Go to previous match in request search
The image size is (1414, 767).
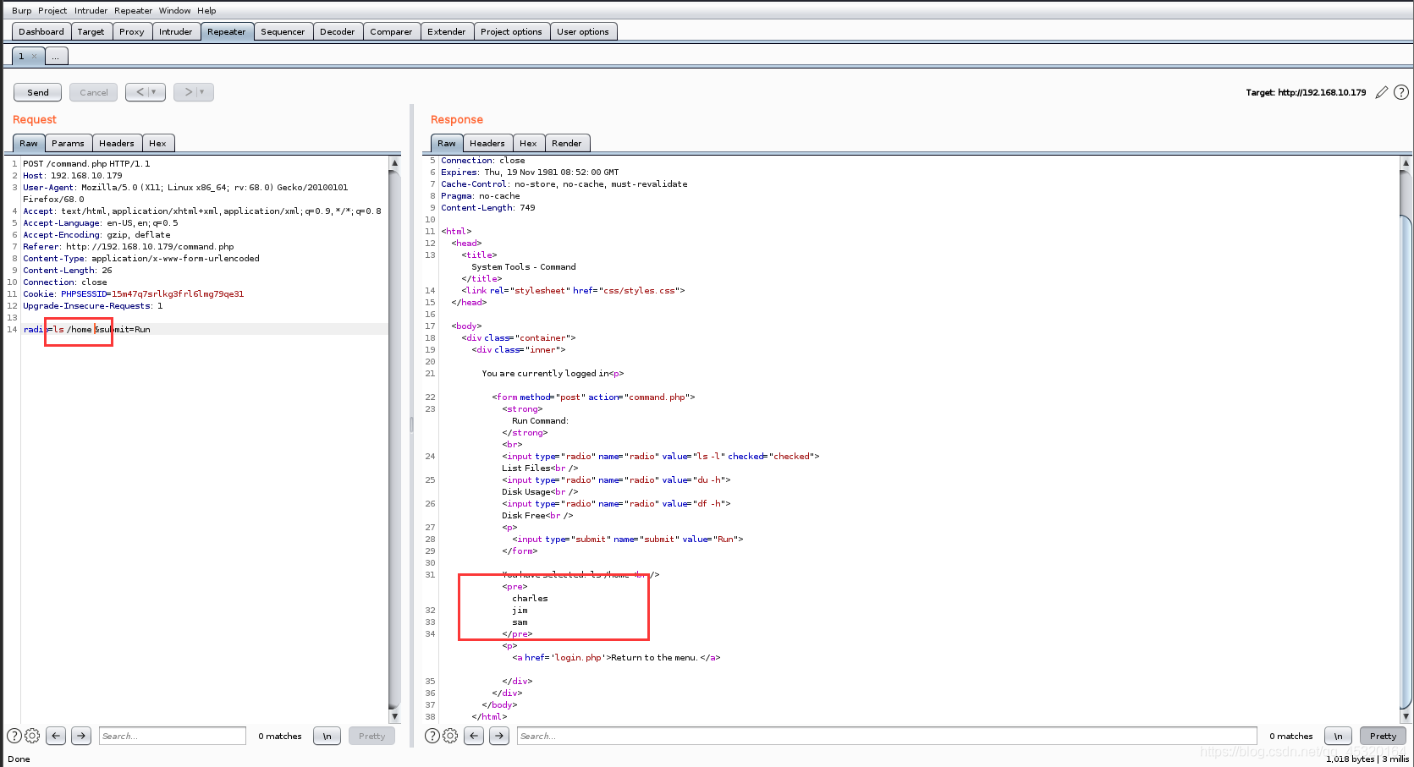56,736
